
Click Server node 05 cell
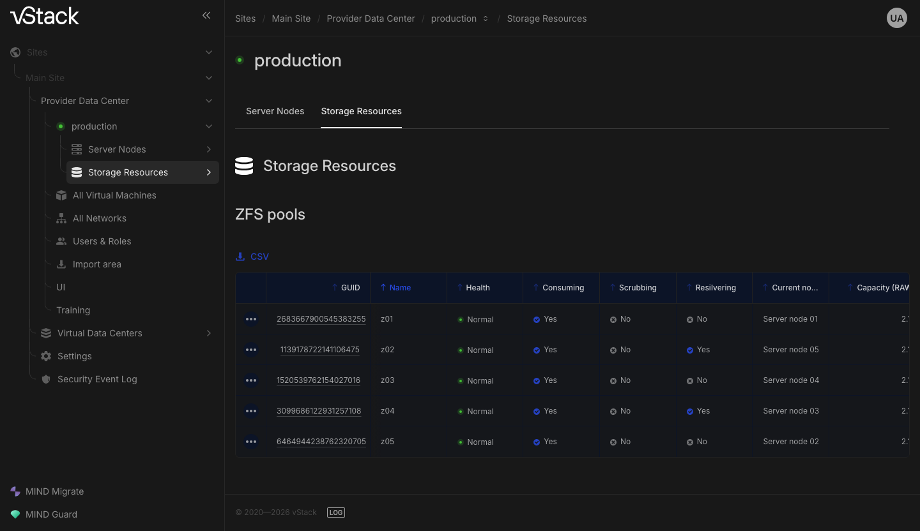pos(791,350)
